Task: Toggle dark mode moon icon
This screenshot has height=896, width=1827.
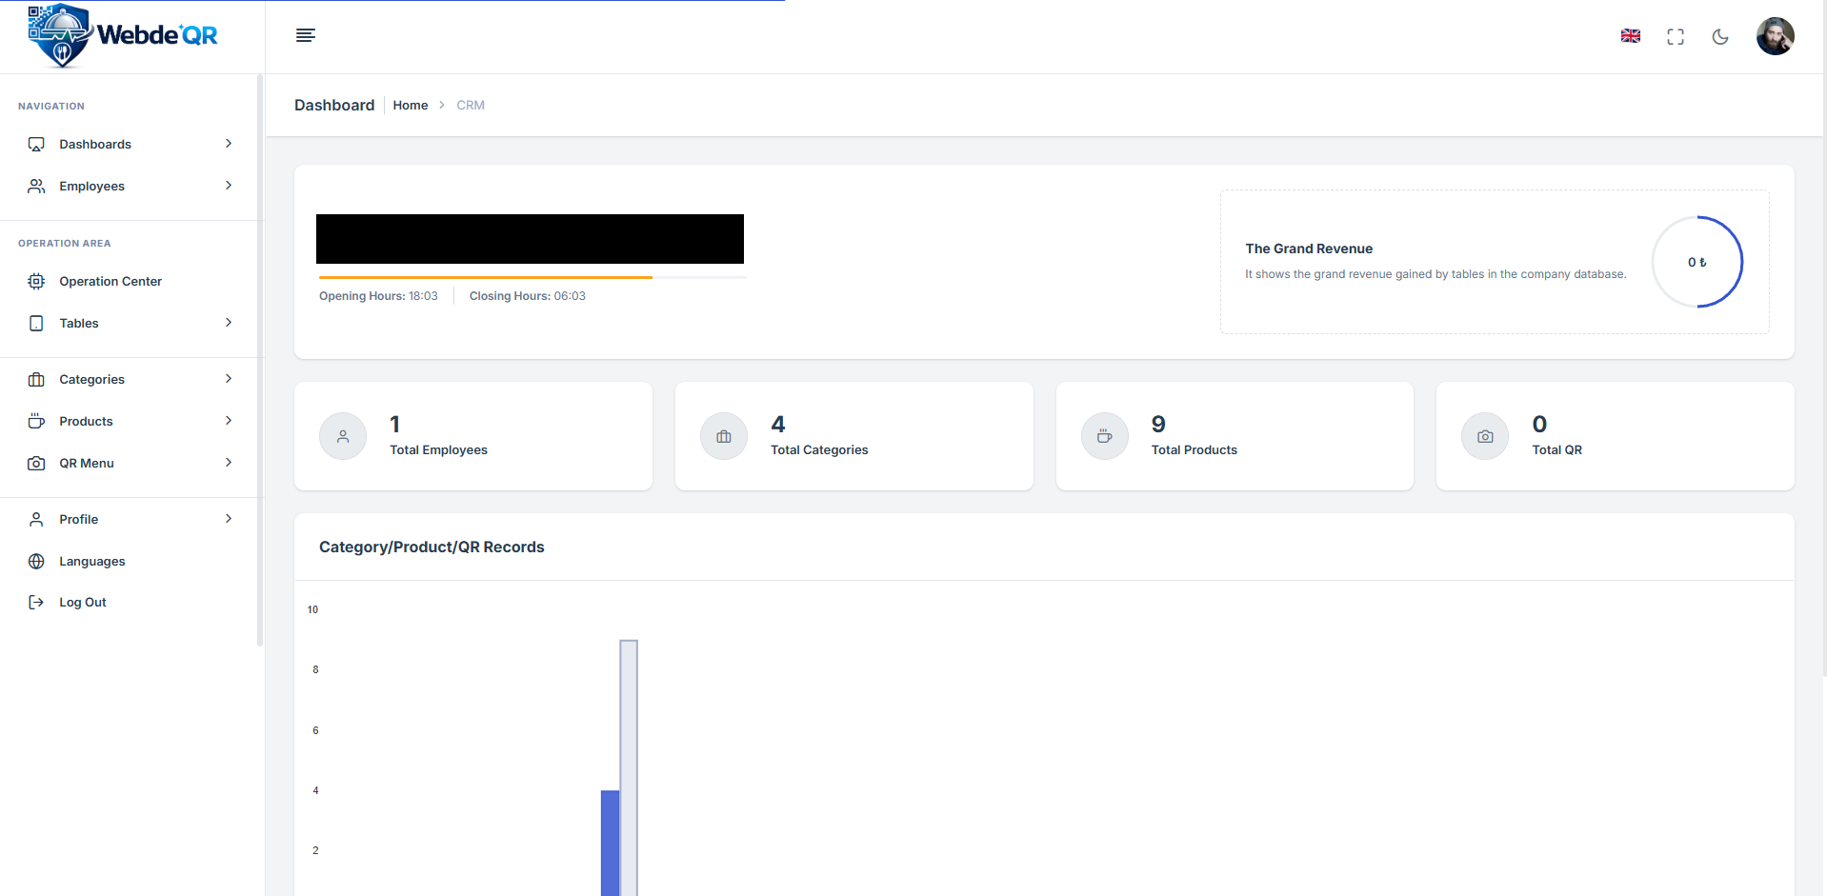Action: 1719,36
